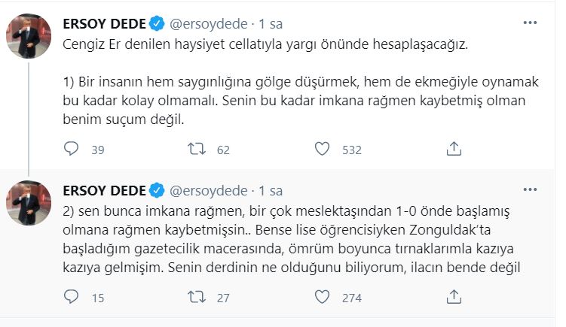Retweet the second tweet with 27 retweets
566x327 pixels.
[x=196, y=298]
